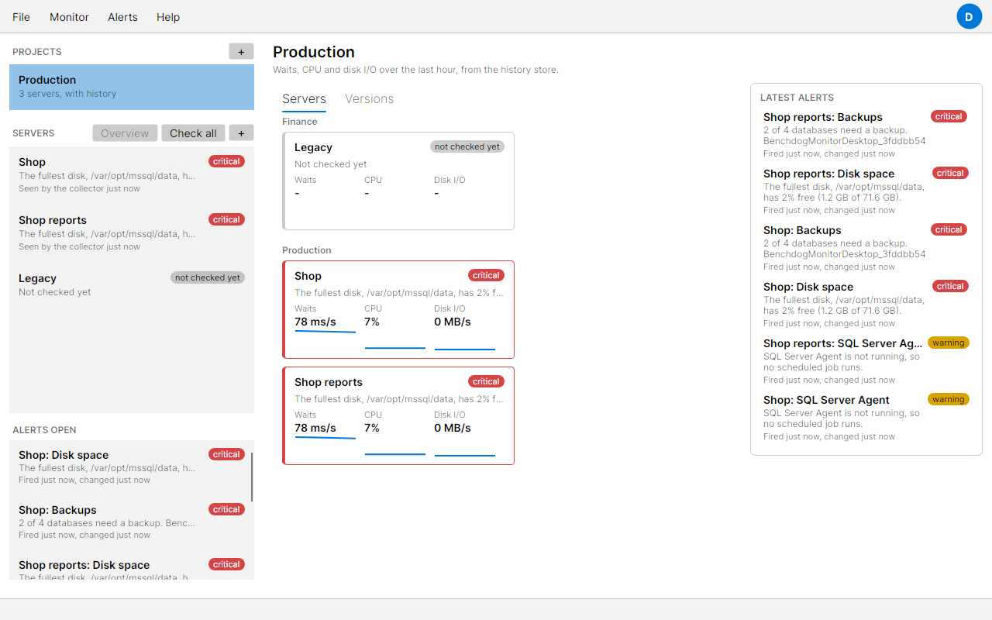Select the Production project
This screenshot has width=992, height=620.
tap(132, 87)
